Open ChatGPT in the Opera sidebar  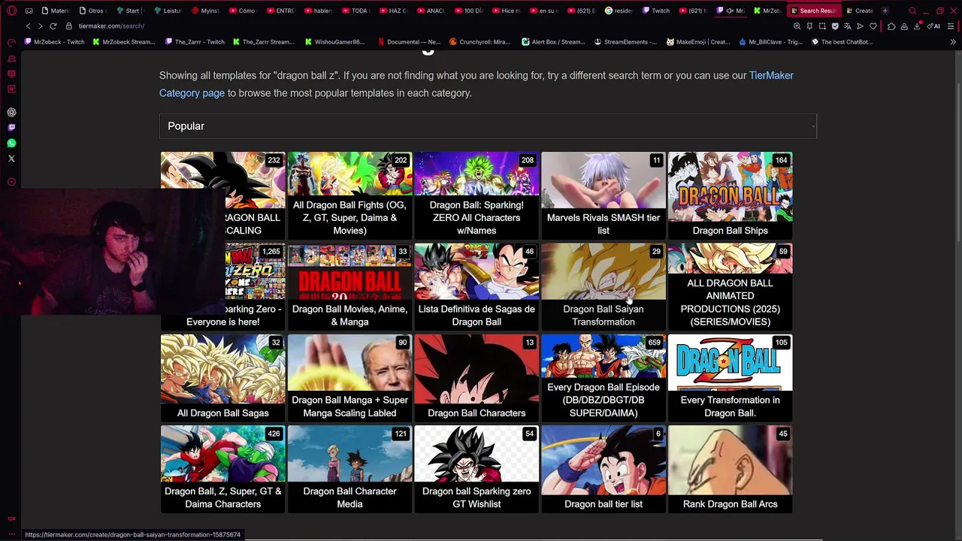11,112
